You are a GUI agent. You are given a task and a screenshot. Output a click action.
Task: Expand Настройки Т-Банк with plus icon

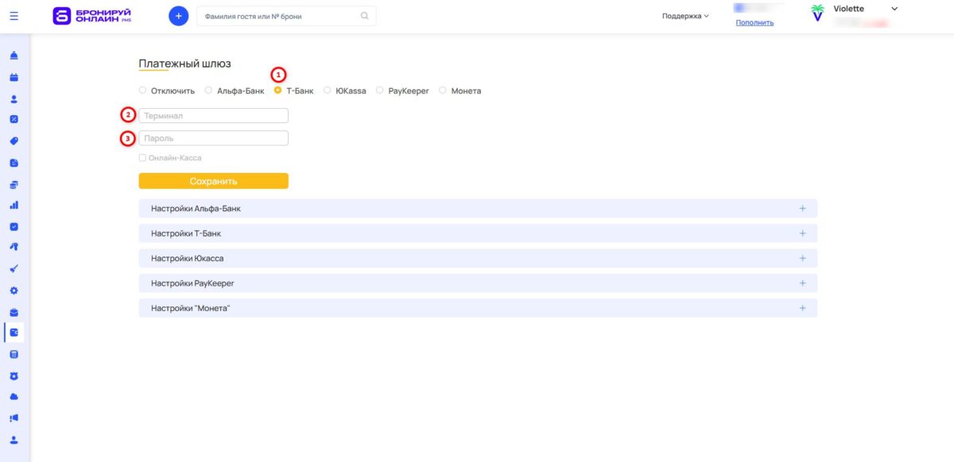(x=802, y=233)
